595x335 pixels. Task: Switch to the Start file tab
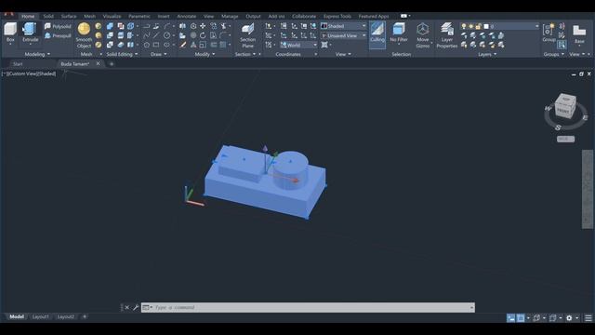(18, 64)
